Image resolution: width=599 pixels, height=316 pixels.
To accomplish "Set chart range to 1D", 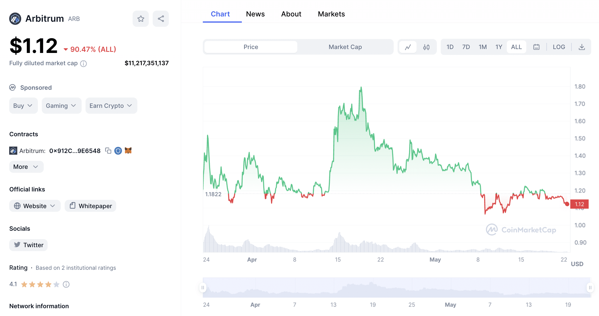I will click(450, 47).
